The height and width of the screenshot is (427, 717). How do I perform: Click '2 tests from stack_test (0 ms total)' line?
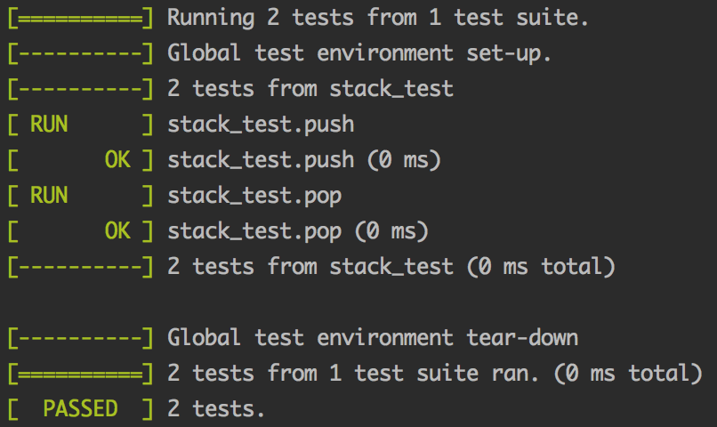pos(391,267)
